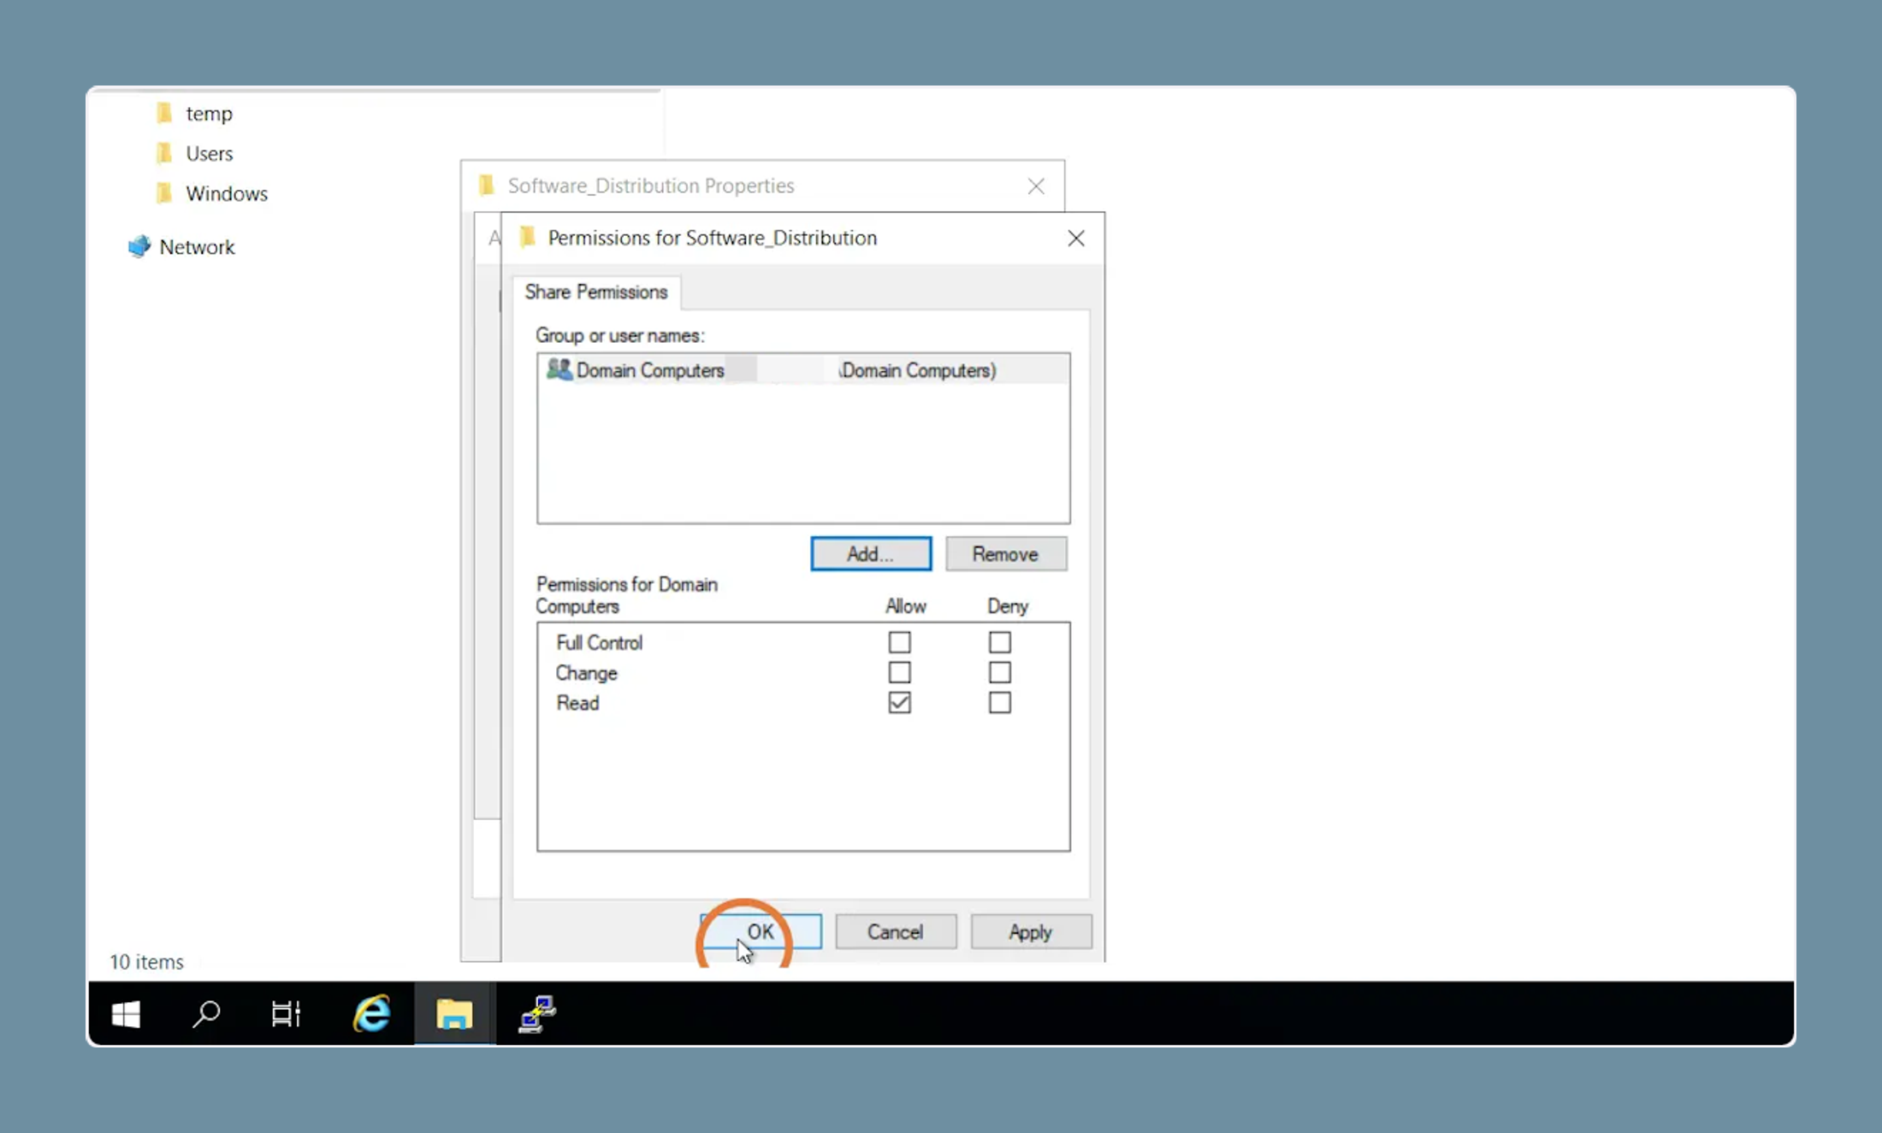Enable Full Control Deny checkbox

click(999, 642)
